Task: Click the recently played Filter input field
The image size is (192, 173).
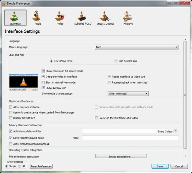Action: [x=130, y=138]
